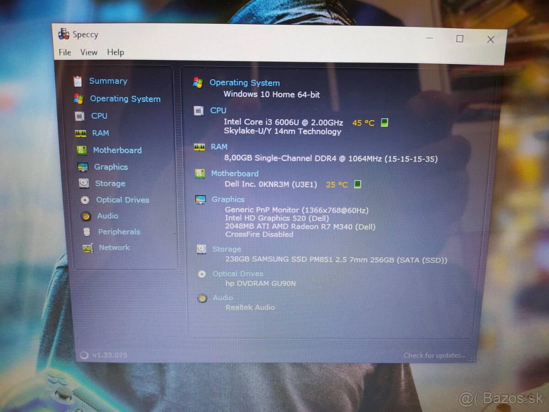Select the RAM memory stick icon

coord(81,133)
